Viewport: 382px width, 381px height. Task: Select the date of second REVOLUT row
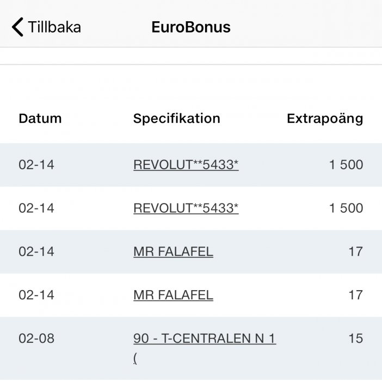point(36,208)
